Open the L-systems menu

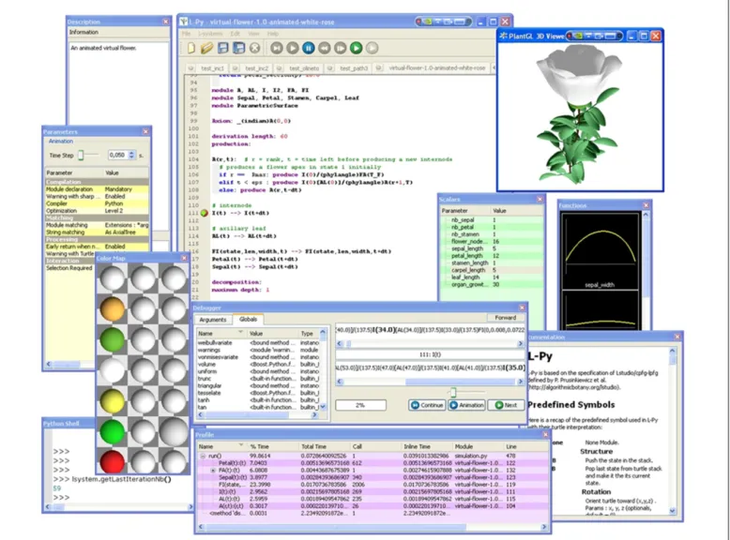[x=210, y=34]
